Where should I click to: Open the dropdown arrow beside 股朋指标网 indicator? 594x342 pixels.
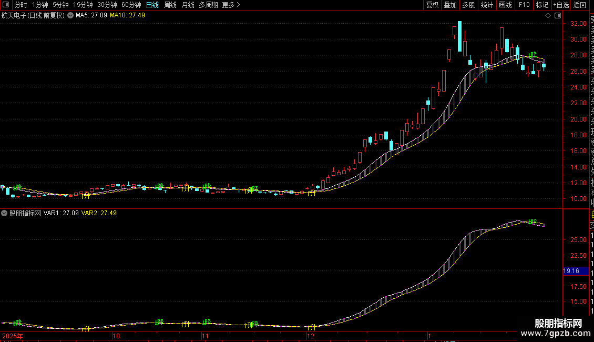coord(4,213)
